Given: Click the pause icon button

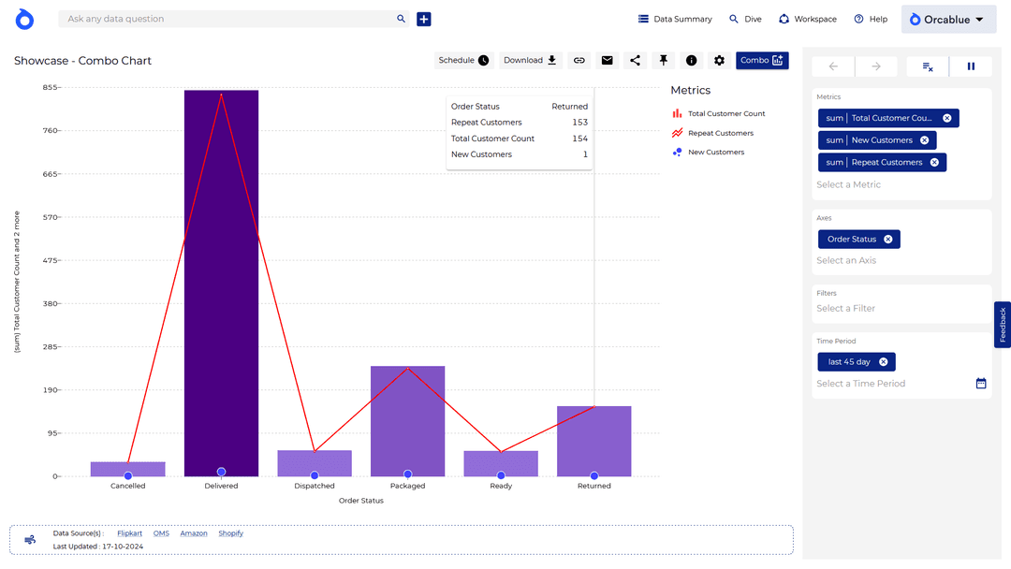Looking at the screenshot, I should point(971,66).
